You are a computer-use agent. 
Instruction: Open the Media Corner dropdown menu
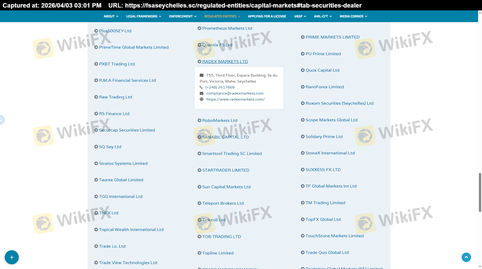(353, 16)
